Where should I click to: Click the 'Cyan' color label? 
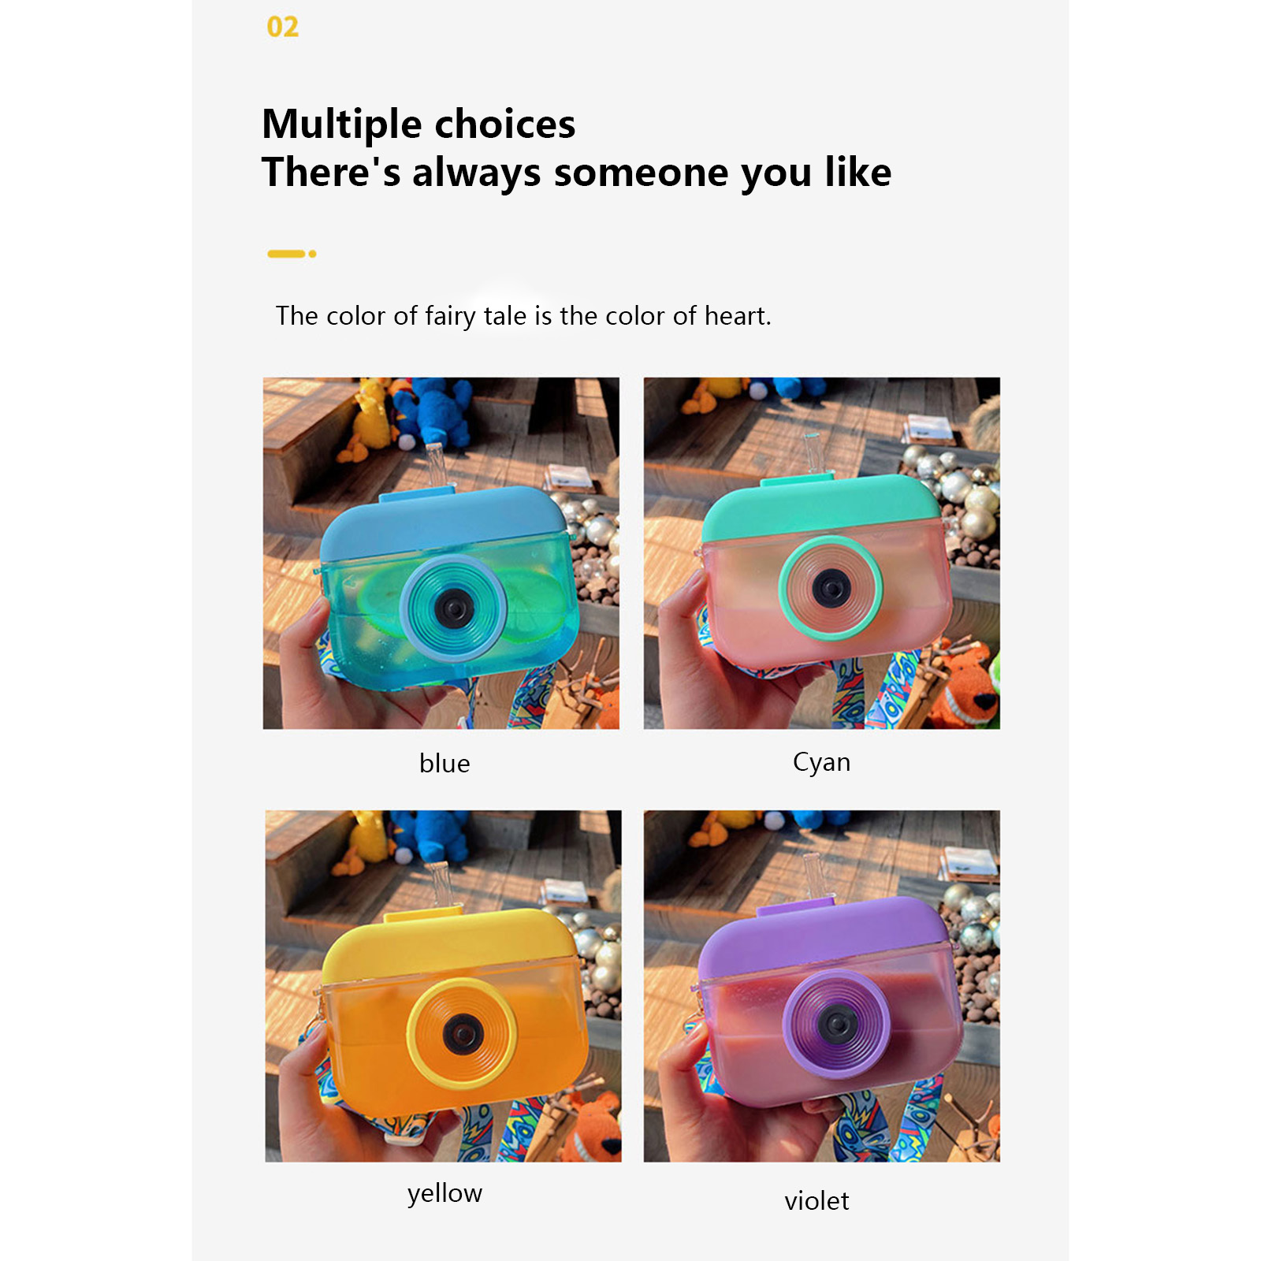821,762
